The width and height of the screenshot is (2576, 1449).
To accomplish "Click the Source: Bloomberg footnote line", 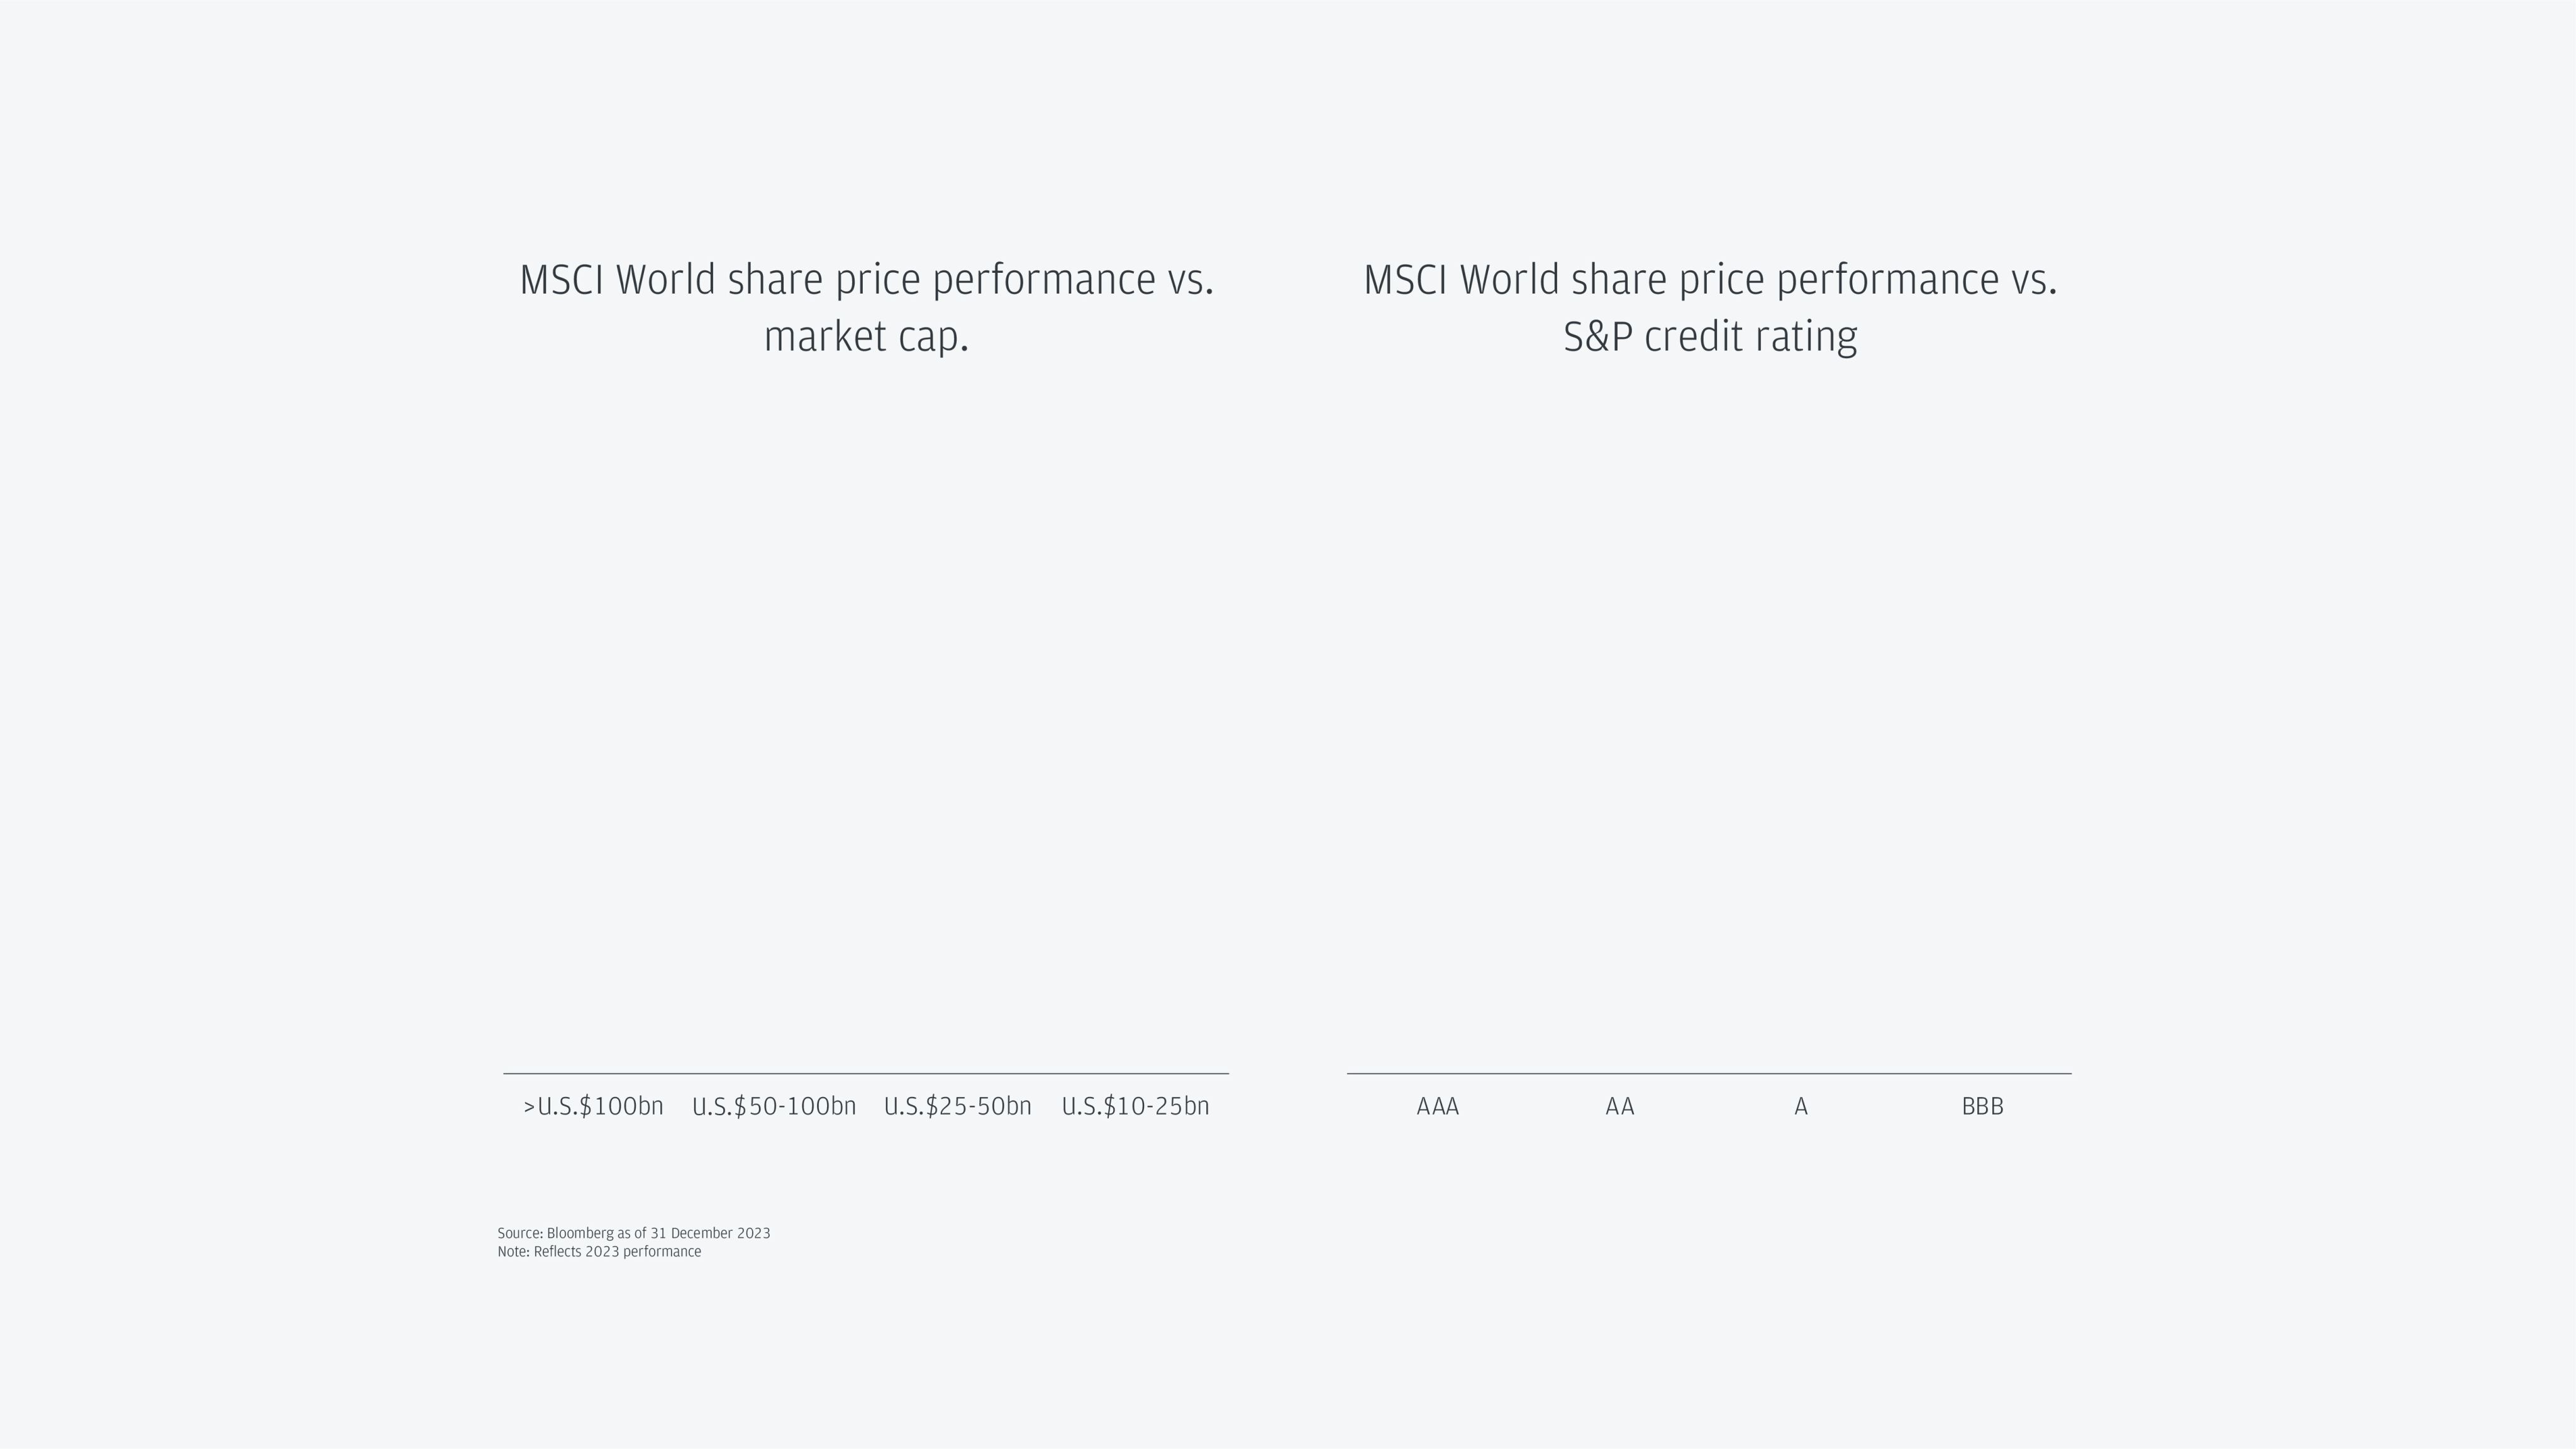I will tap(634, 1233).
